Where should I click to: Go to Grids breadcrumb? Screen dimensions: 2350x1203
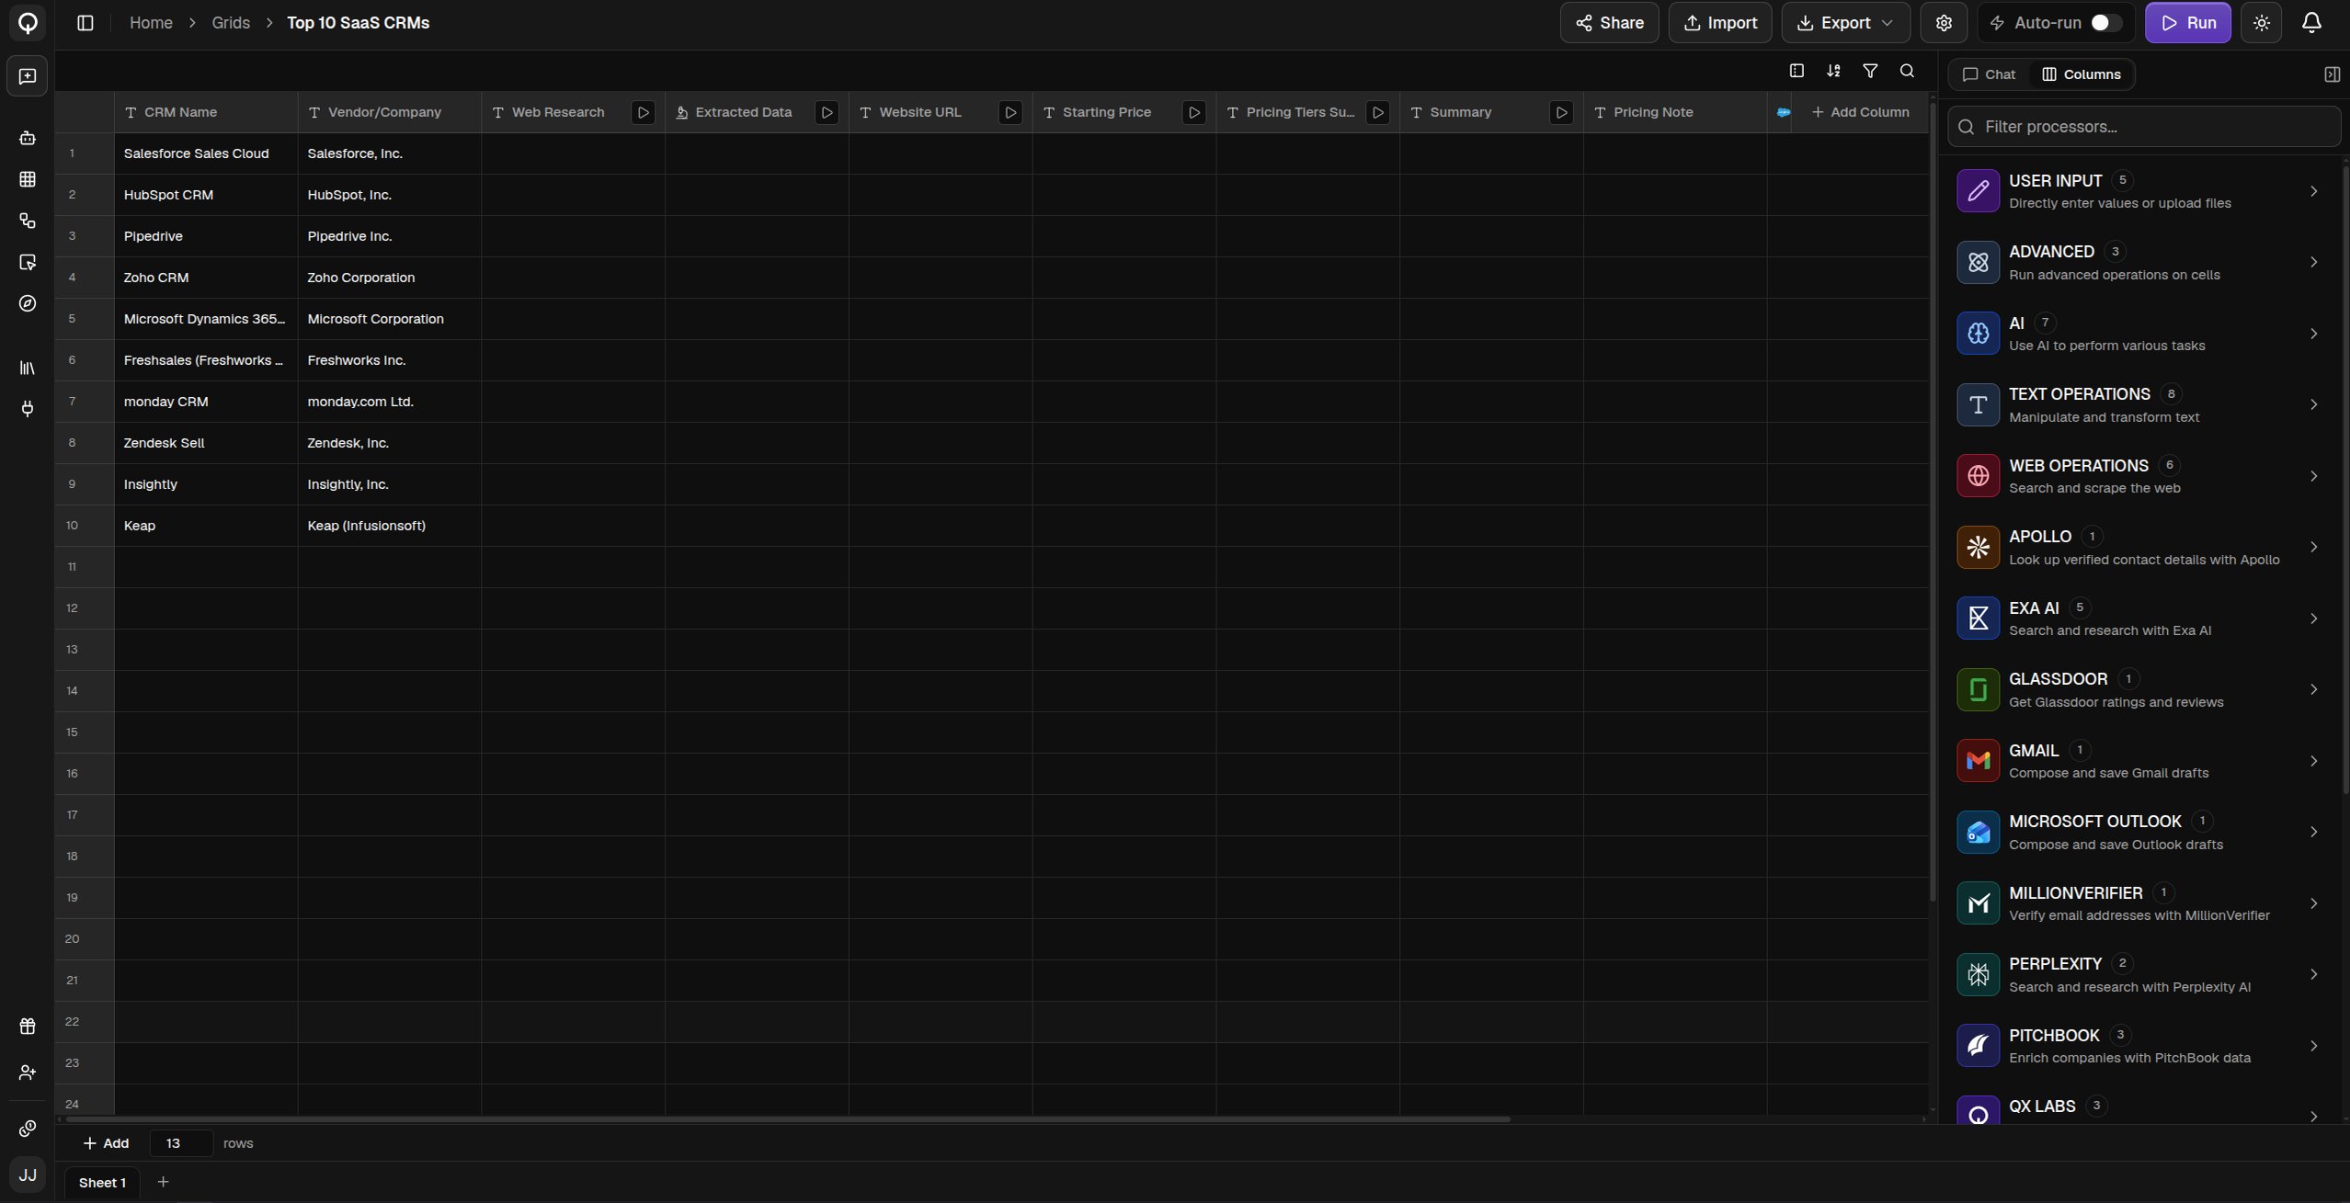tap(231, 23)
